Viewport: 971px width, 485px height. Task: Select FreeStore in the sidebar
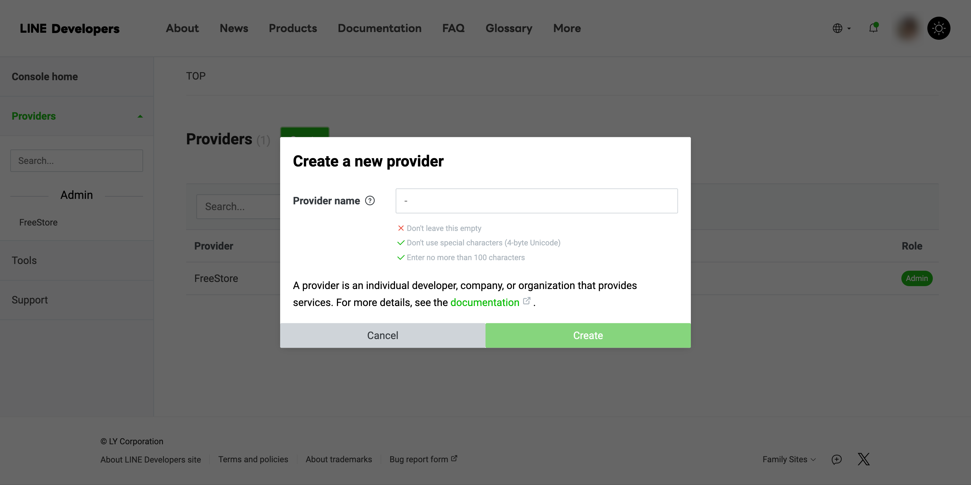pyautogui.click(x=39, y=222)
